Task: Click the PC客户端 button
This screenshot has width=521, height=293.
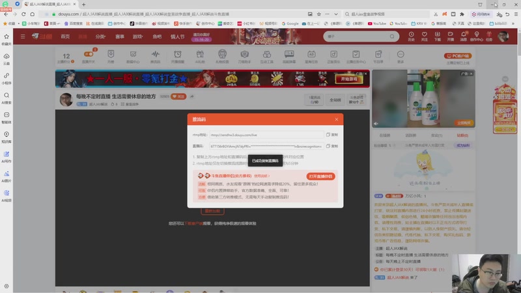Action: [458, 56]
